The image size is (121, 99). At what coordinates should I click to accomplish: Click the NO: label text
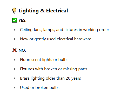coord(22,50)
